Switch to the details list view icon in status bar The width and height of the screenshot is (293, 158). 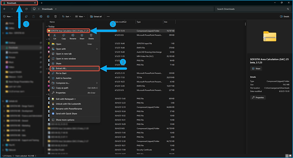coord(287,156)
